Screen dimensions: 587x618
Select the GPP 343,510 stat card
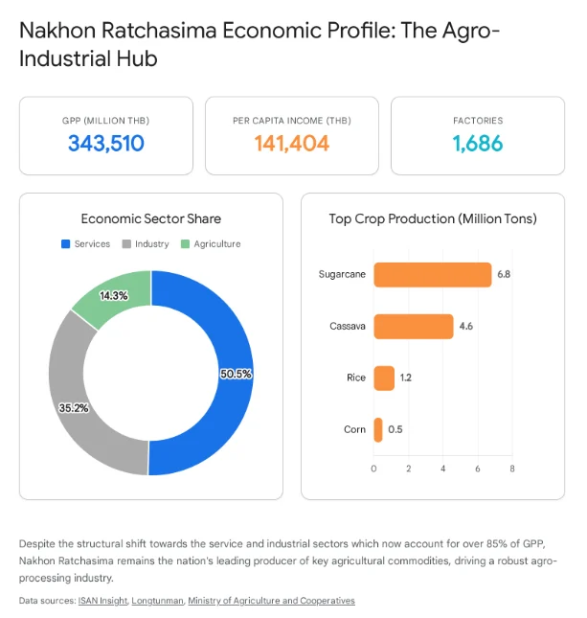pos(106,136)
